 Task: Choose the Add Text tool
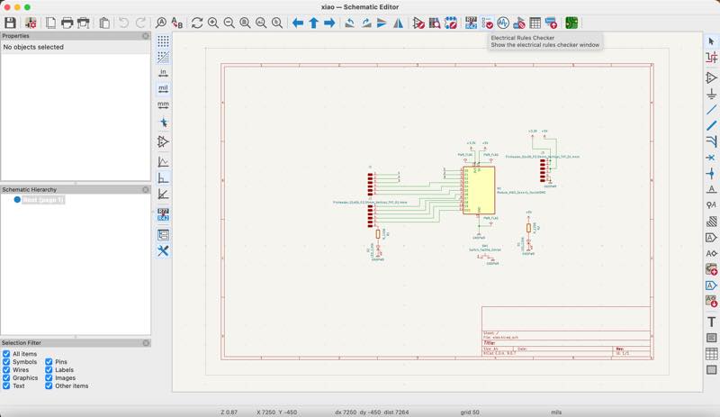tap(711, 322)
